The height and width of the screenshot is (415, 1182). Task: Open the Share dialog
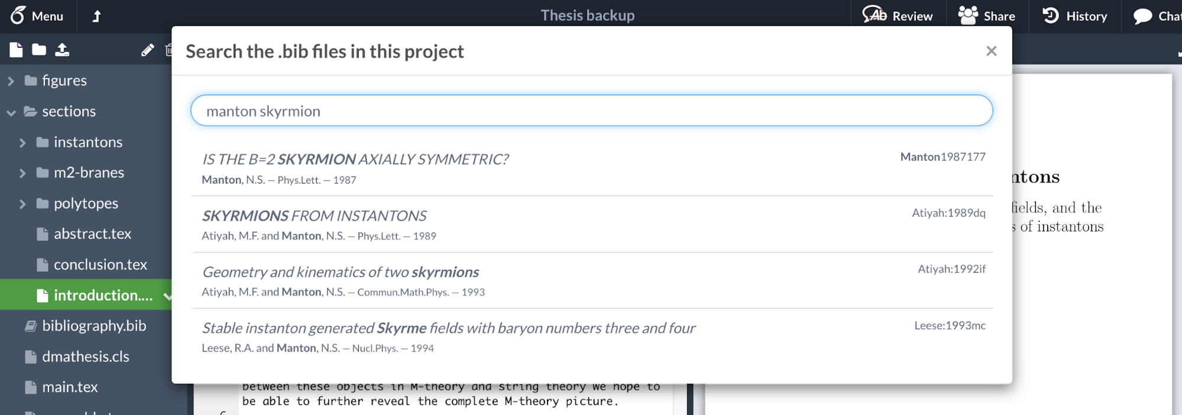click(986, 16)
